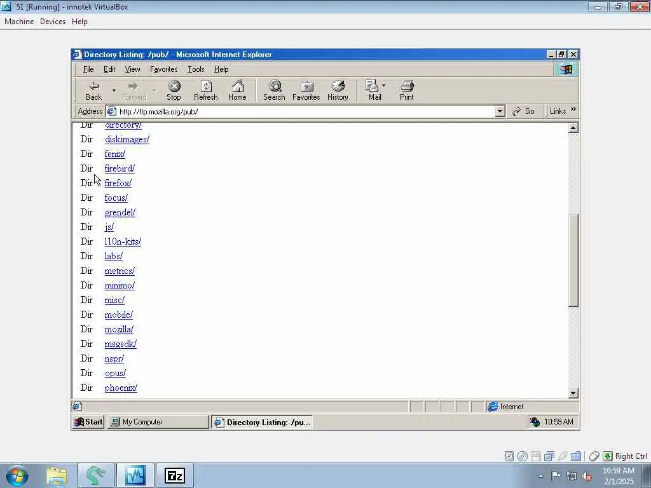The image size is (651, 488).
Task: Stop page loading with Stop button
Action: pos(174,90)
